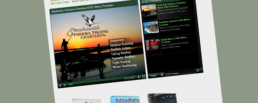Mute the video volume speaker icon
The height and width of the screenshot is (103, 258).
[139, 77]
